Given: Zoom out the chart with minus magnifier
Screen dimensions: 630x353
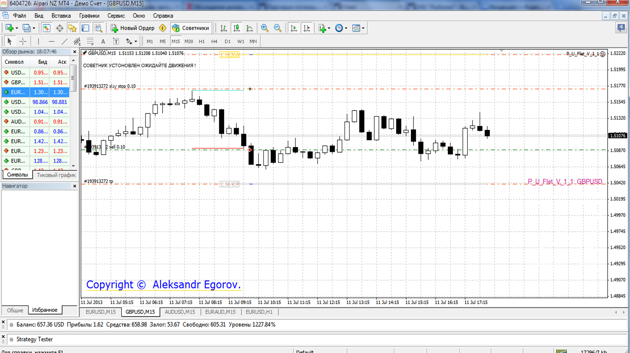Looking at the screenshot, I should [278, 28].
